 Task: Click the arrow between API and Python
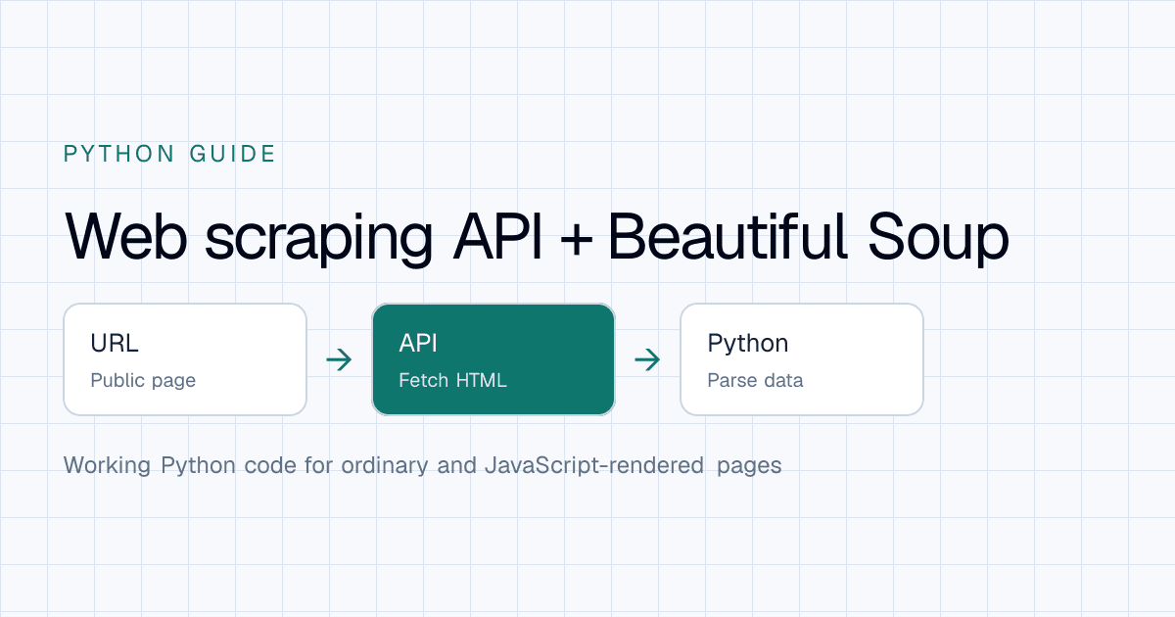coord(647,360)
